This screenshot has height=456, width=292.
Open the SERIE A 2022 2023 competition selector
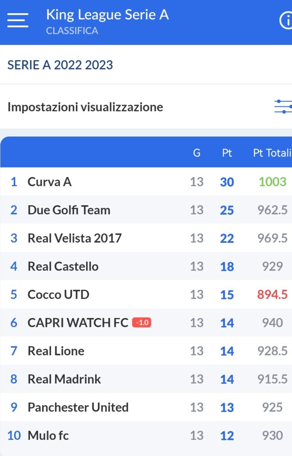click(x=60, y=65)
